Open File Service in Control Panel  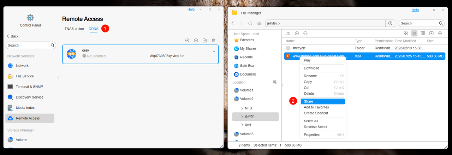click(x=30, y=76)
